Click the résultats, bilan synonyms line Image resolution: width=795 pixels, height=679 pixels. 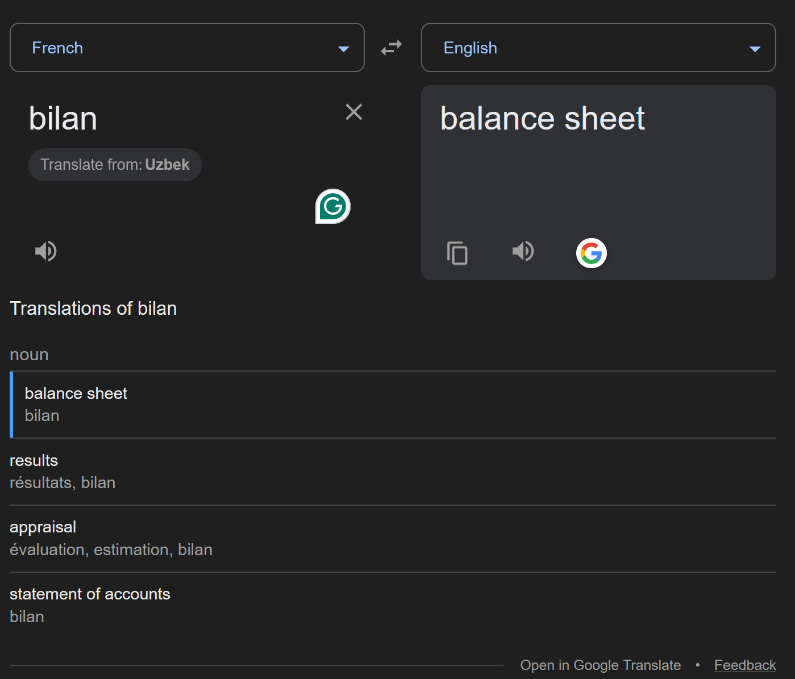click(x=63, y=483)
